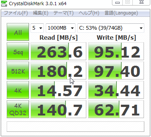Click the Seq read result 263.6

coord(58,51)
